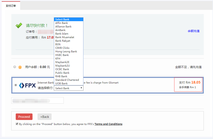The height and width of the screenshot is (139, 213).
Task: Click the yellow yuan coin icon
Action: click(20, 67)
